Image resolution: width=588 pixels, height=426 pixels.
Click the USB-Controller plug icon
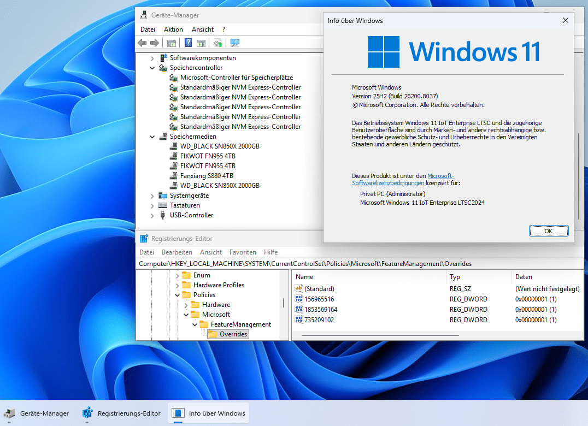(x=162, y=215)
